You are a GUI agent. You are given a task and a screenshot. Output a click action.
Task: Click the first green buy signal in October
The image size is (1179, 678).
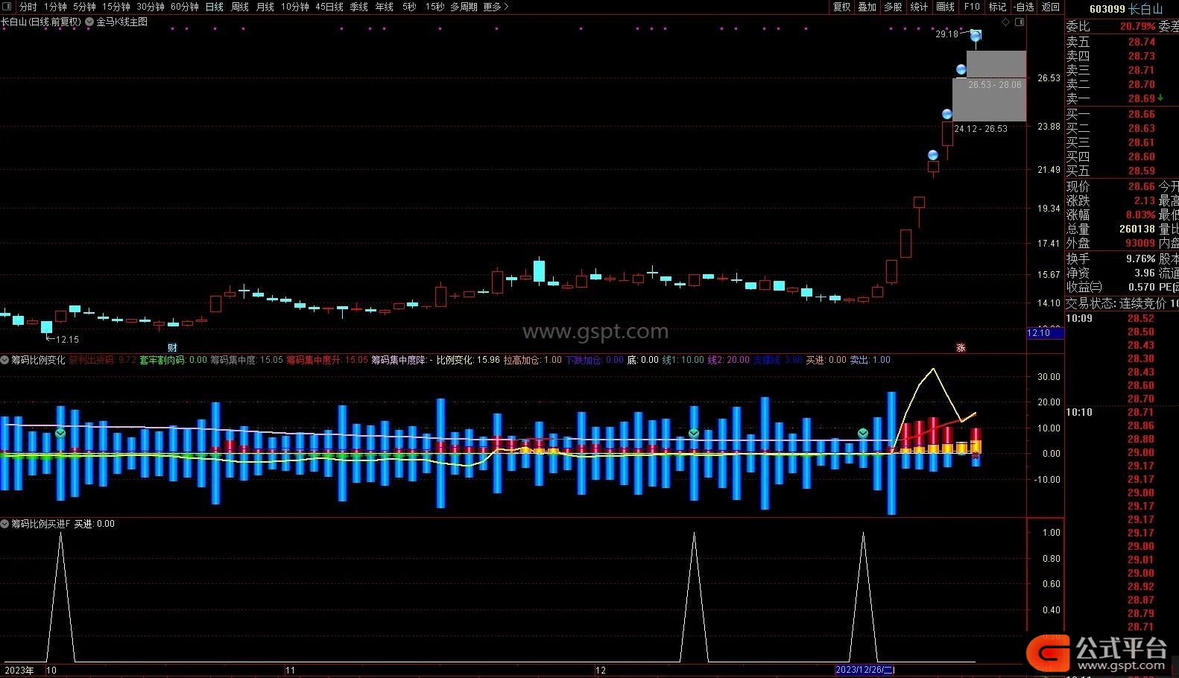[x=60, y=433]
